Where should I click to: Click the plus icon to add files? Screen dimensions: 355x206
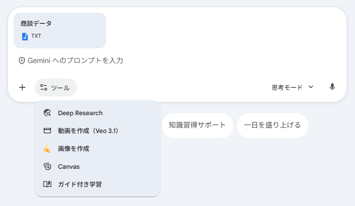[x=22, y=87]
